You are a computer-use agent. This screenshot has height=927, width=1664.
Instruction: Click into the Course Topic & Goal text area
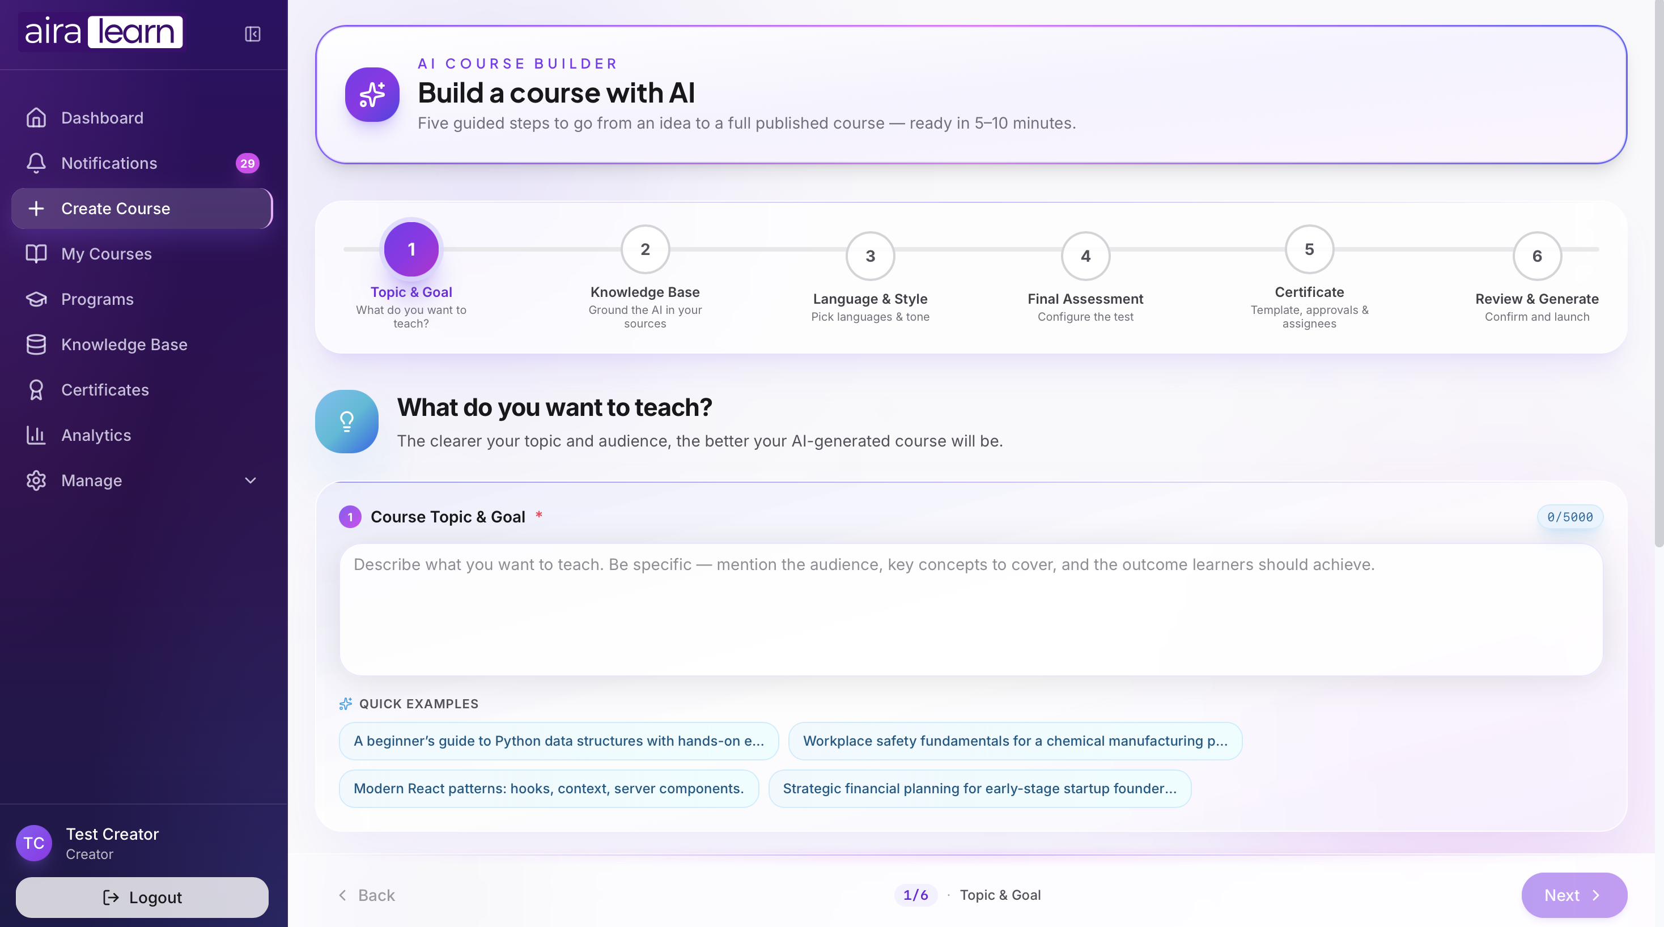click(971, 609)
